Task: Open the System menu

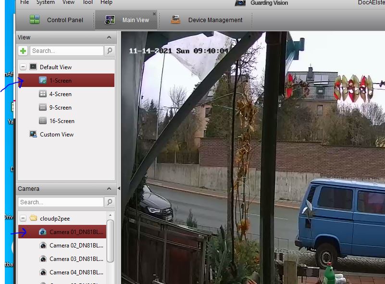Action: 46,2
